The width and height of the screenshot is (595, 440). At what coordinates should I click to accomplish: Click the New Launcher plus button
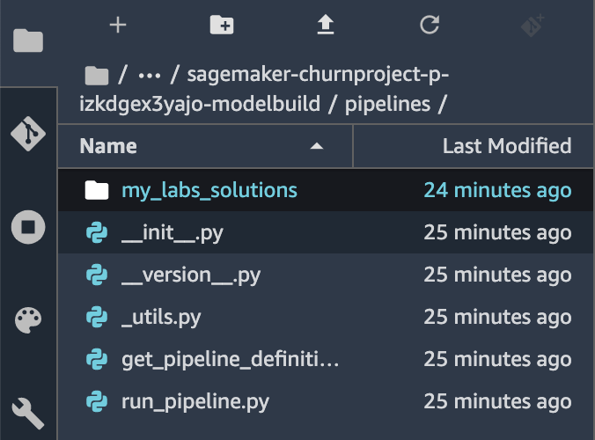pyautogui.click(x=118, y=25)
